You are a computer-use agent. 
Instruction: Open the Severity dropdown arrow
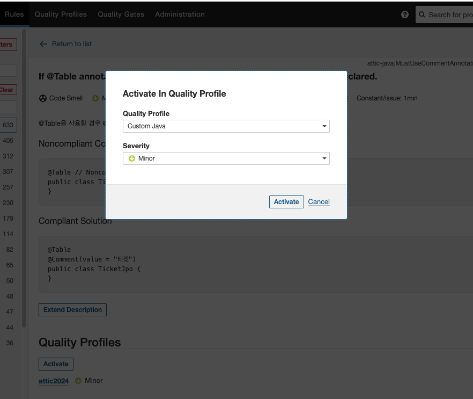pos(324,158)
